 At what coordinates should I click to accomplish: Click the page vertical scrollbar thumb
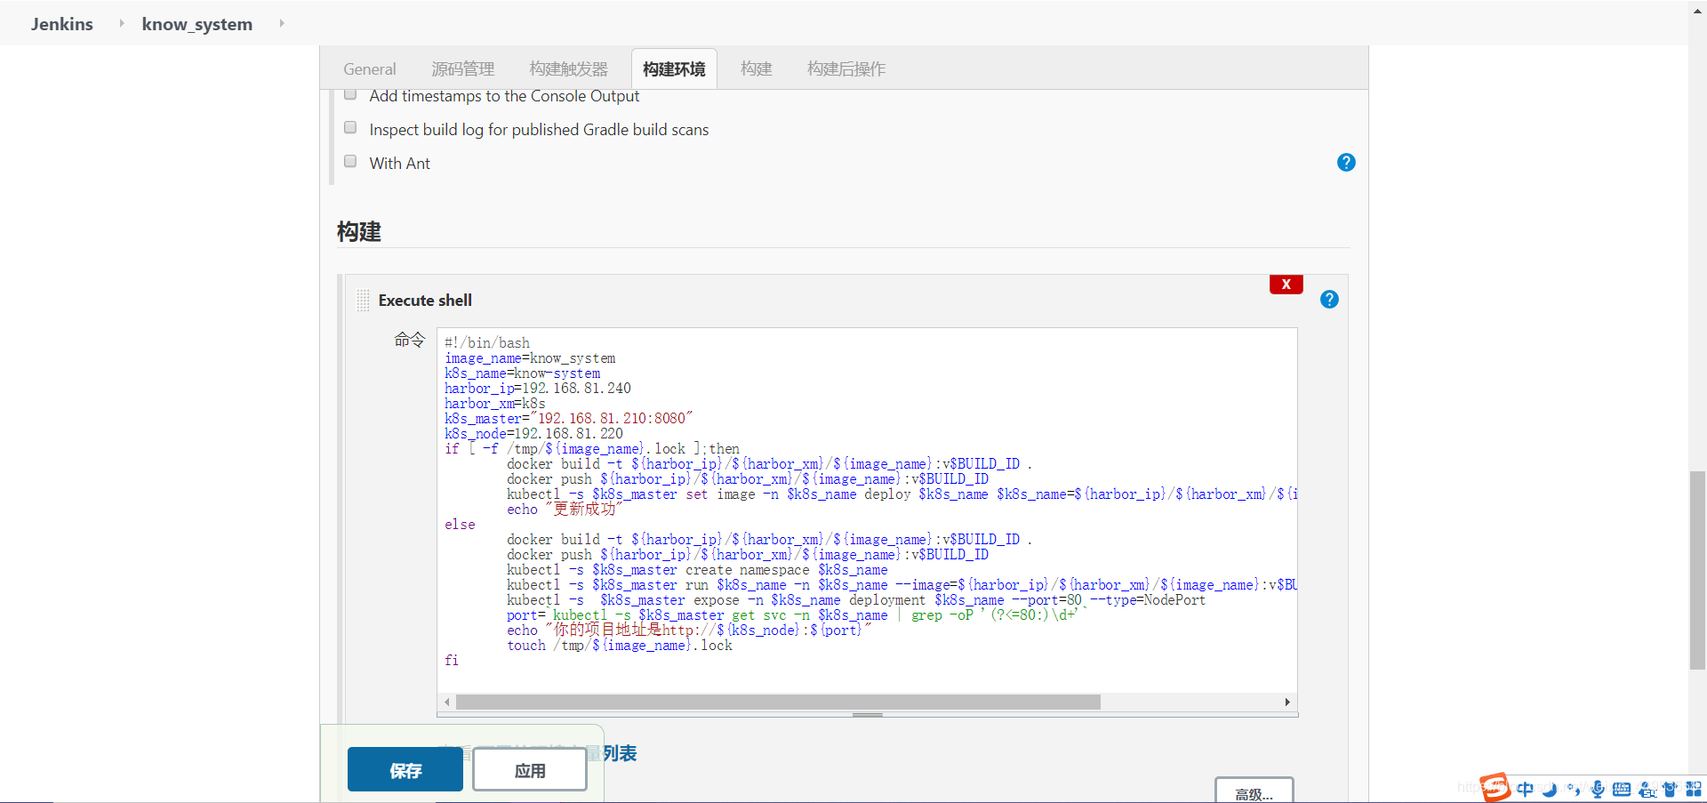1697,570
